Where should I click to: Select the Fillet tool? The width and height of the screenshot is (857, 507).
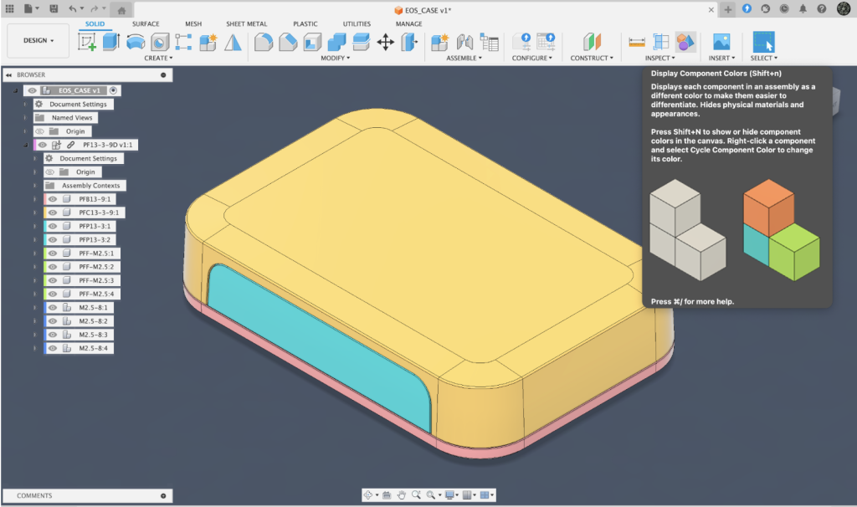coord(264,42)
